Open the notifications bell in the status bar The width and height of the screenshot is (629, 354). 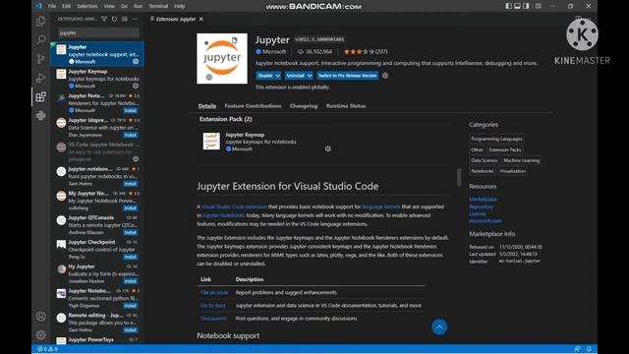pyautogui.click(x=589, y=349)
